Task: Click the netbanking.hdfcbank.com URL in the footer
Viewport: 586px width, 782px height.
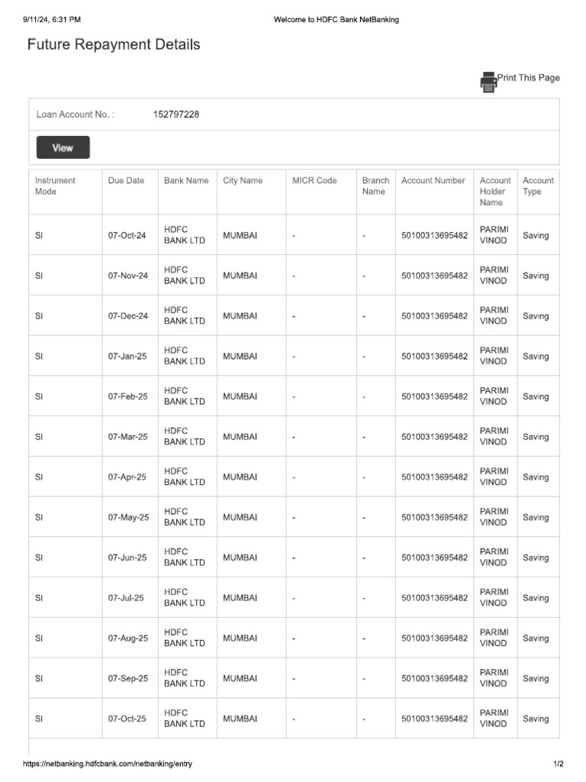Action: click(x=108, y=764)
